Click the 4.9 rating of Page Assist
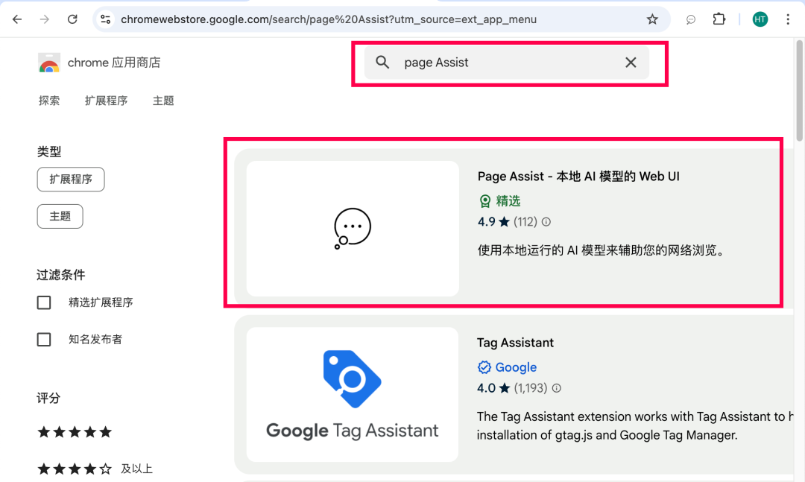Screen dimensions: 805x482 click(487, 222)
